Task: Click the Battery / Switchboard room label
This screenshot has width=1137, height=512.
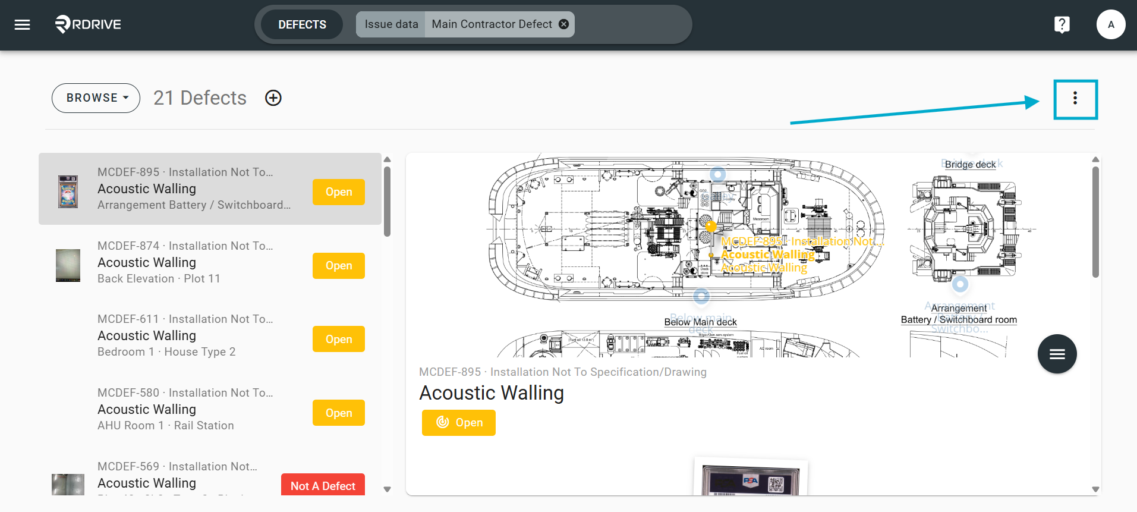Action: click(959, 320)
